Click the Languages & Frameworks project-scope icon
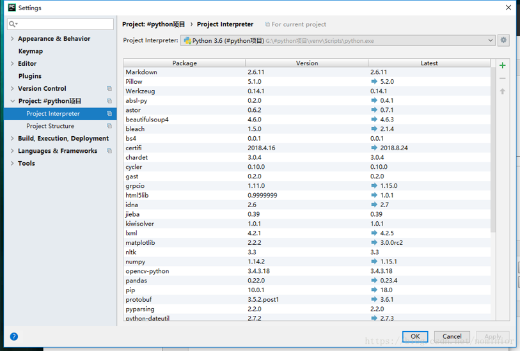Viewport: 520px width, 351px height. [109, 151]
